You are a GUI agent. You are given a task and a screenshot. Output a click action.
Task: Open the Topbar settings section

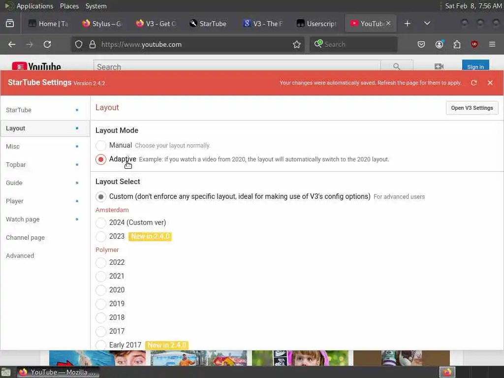pos(45,164)
